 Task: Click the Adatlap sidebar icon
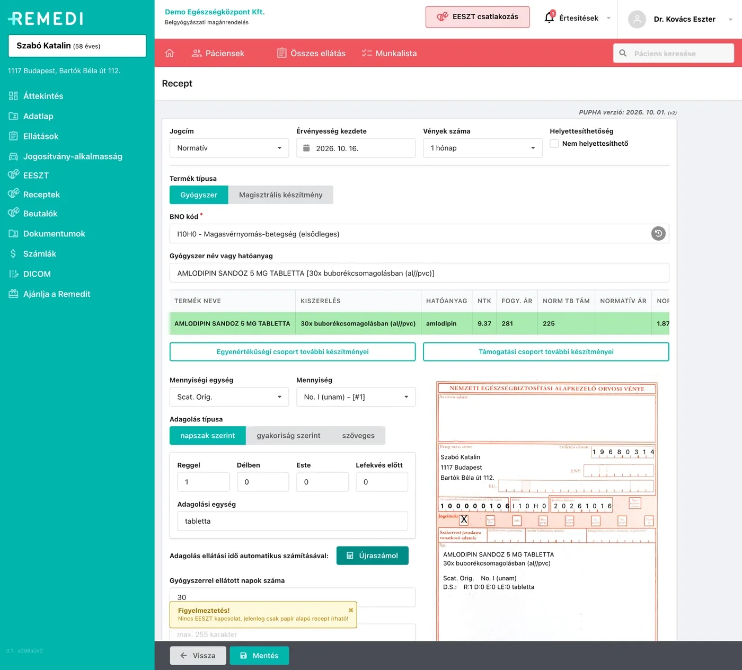point(13,116)
